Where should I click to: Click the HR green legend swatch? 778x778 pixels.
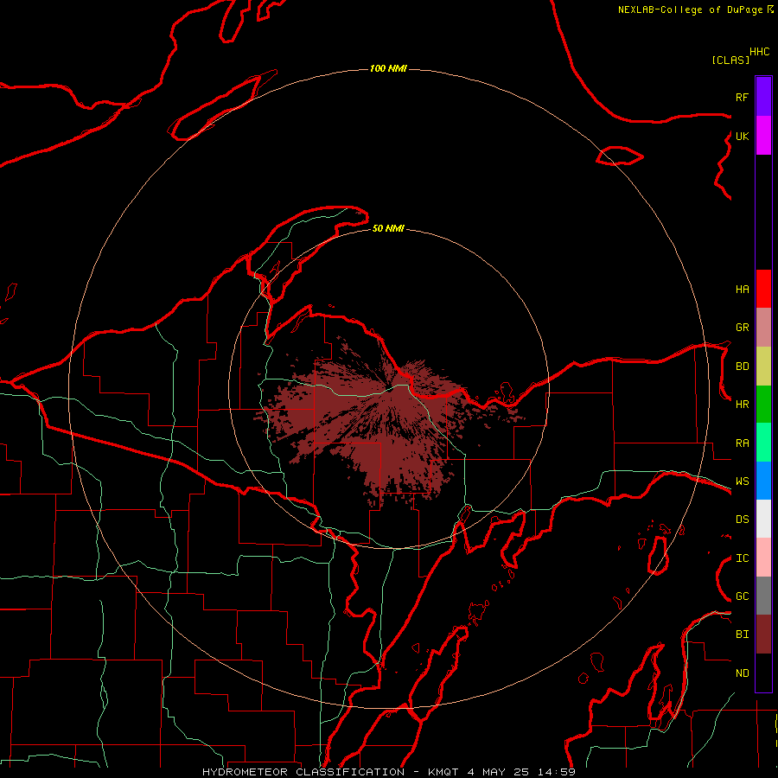pyautogui.click(x=763, y=404)
